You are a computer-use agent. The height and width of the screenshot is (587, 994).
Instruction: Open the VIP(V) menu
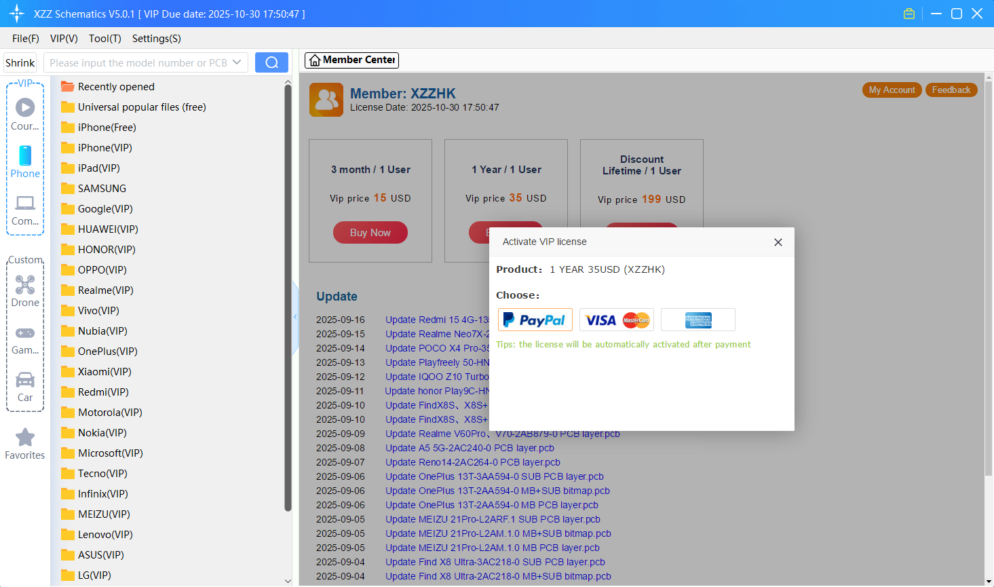pos(64,39)
